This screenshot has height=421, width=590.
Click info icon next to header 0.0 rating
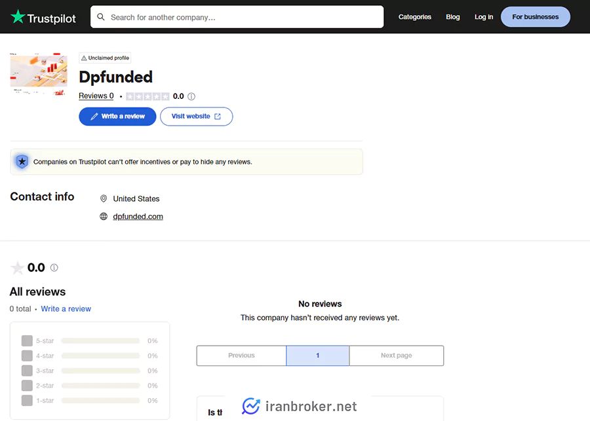[x=191, y=97]
